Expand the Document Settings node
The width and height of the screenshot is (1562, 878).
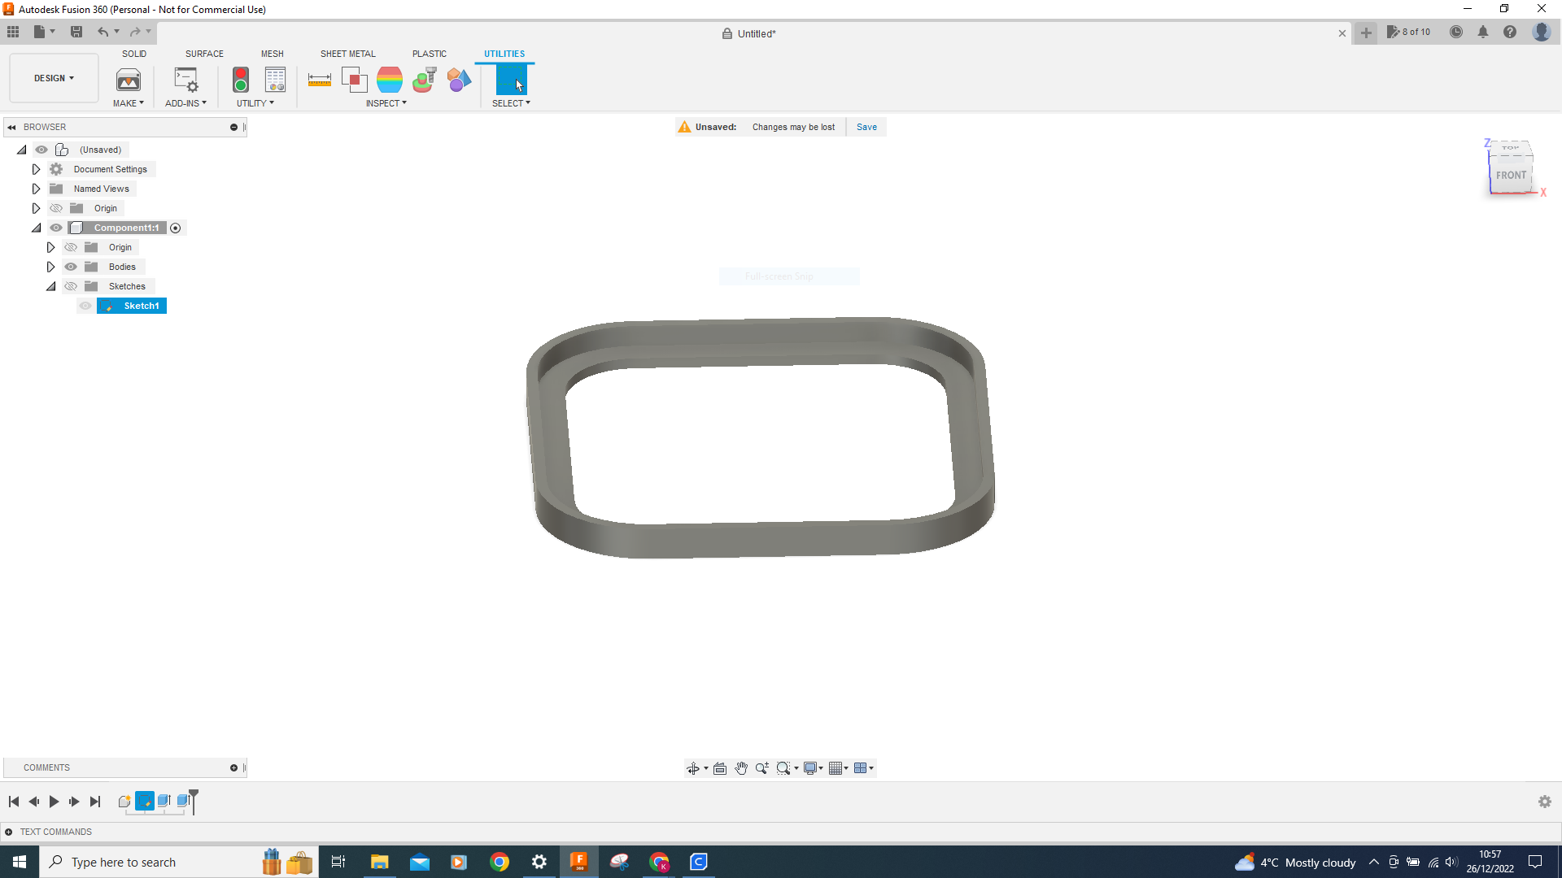tap(36, 169)
